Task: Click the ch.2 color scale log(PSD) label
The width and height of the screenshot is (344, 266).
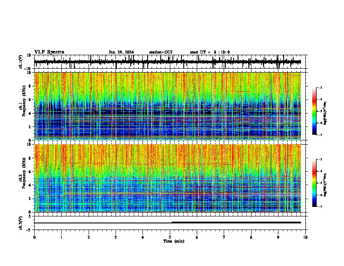Action: coord(325,185)
